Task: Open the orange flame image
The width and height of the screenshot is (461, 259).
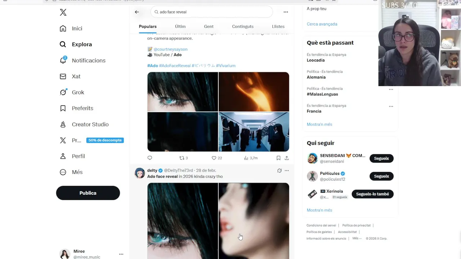Action: point(254,92)
